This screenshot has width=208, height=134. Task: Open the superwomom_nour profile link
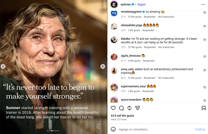pyautogui.click(x=134, y=86)
